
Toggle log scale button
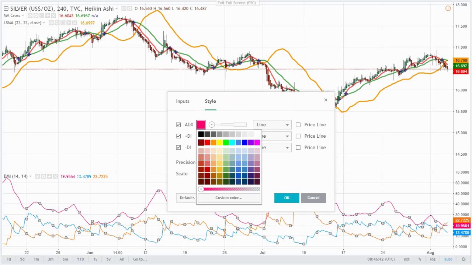[x=433, y=259]
